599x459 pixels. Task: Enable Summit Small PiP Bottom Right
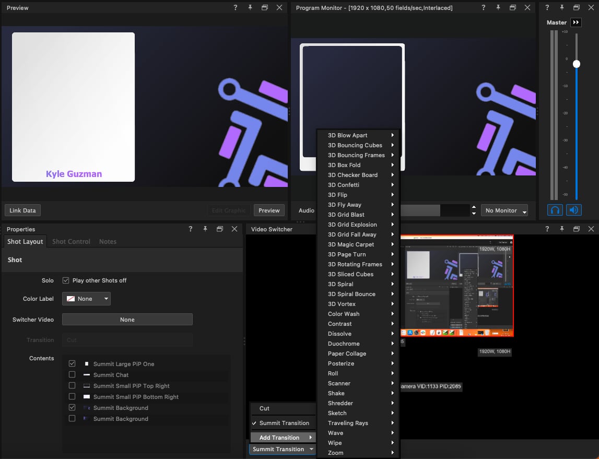pyautogui.click(x=72, y=396)
